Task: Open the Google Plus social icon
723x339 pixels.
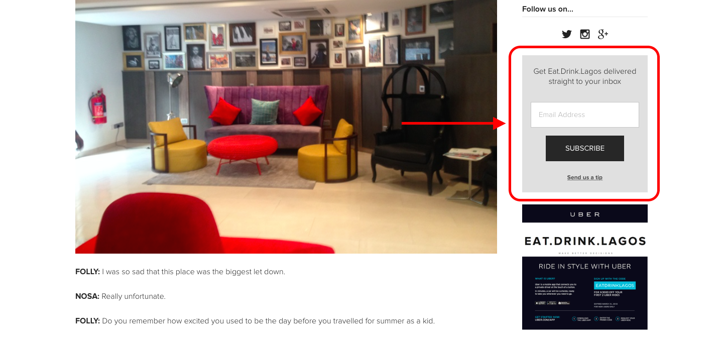Action: [x=603, y=34]
